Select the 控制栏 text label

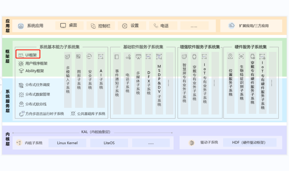pos(104,26)
